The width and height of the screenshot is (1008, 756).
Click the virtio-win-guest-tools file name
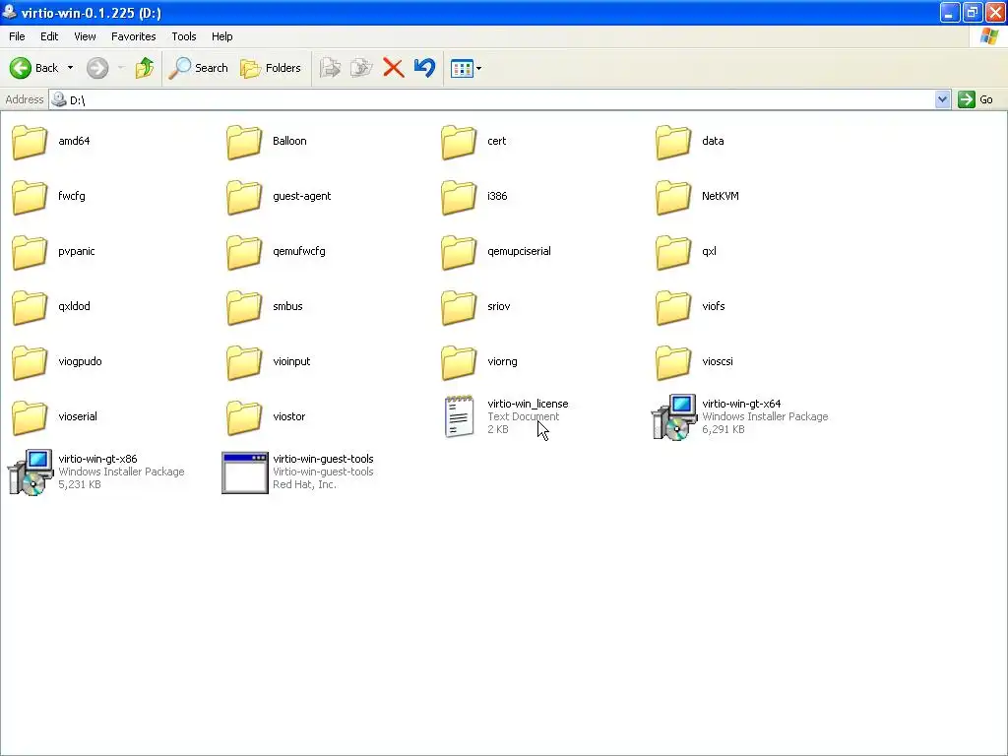click(323, 459)
